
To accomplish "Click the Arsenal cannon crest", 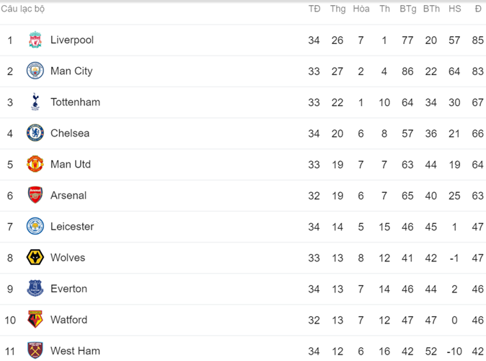I will pyautogui.click(x=35, y=195).
